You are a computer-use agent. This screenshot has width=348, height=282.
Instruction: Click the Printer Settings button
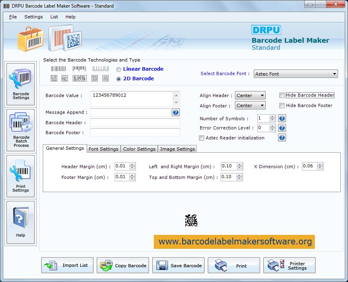click(x=289, y=265)
